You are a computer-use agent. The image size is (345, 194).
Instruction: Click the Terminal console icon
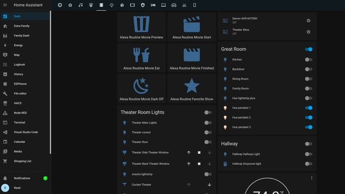click(x=5, y=122)
